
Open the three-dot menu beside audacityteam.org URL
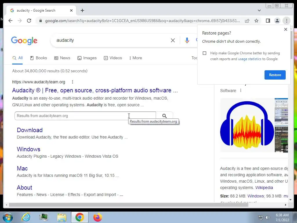[x=72, y=82]
